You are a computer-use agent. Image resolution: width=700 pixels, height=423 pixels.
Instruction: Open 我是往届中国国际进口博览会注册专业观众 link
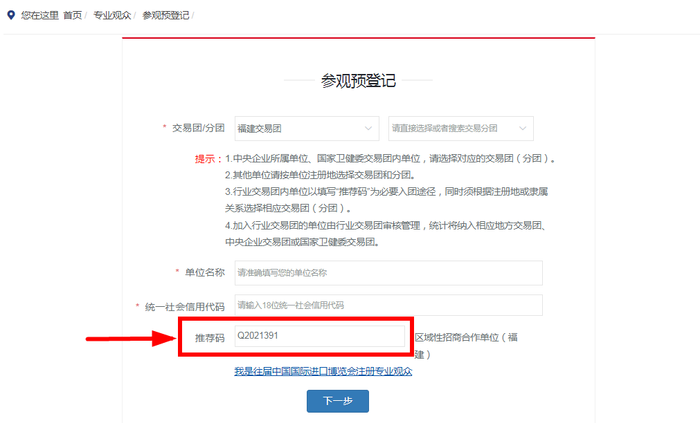click(323, 372)
